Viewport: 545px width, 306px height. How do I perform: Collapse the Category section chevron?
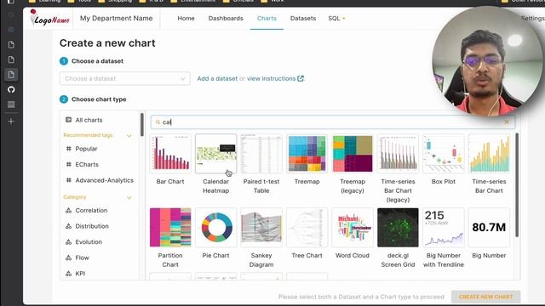(x=129, y=197)
